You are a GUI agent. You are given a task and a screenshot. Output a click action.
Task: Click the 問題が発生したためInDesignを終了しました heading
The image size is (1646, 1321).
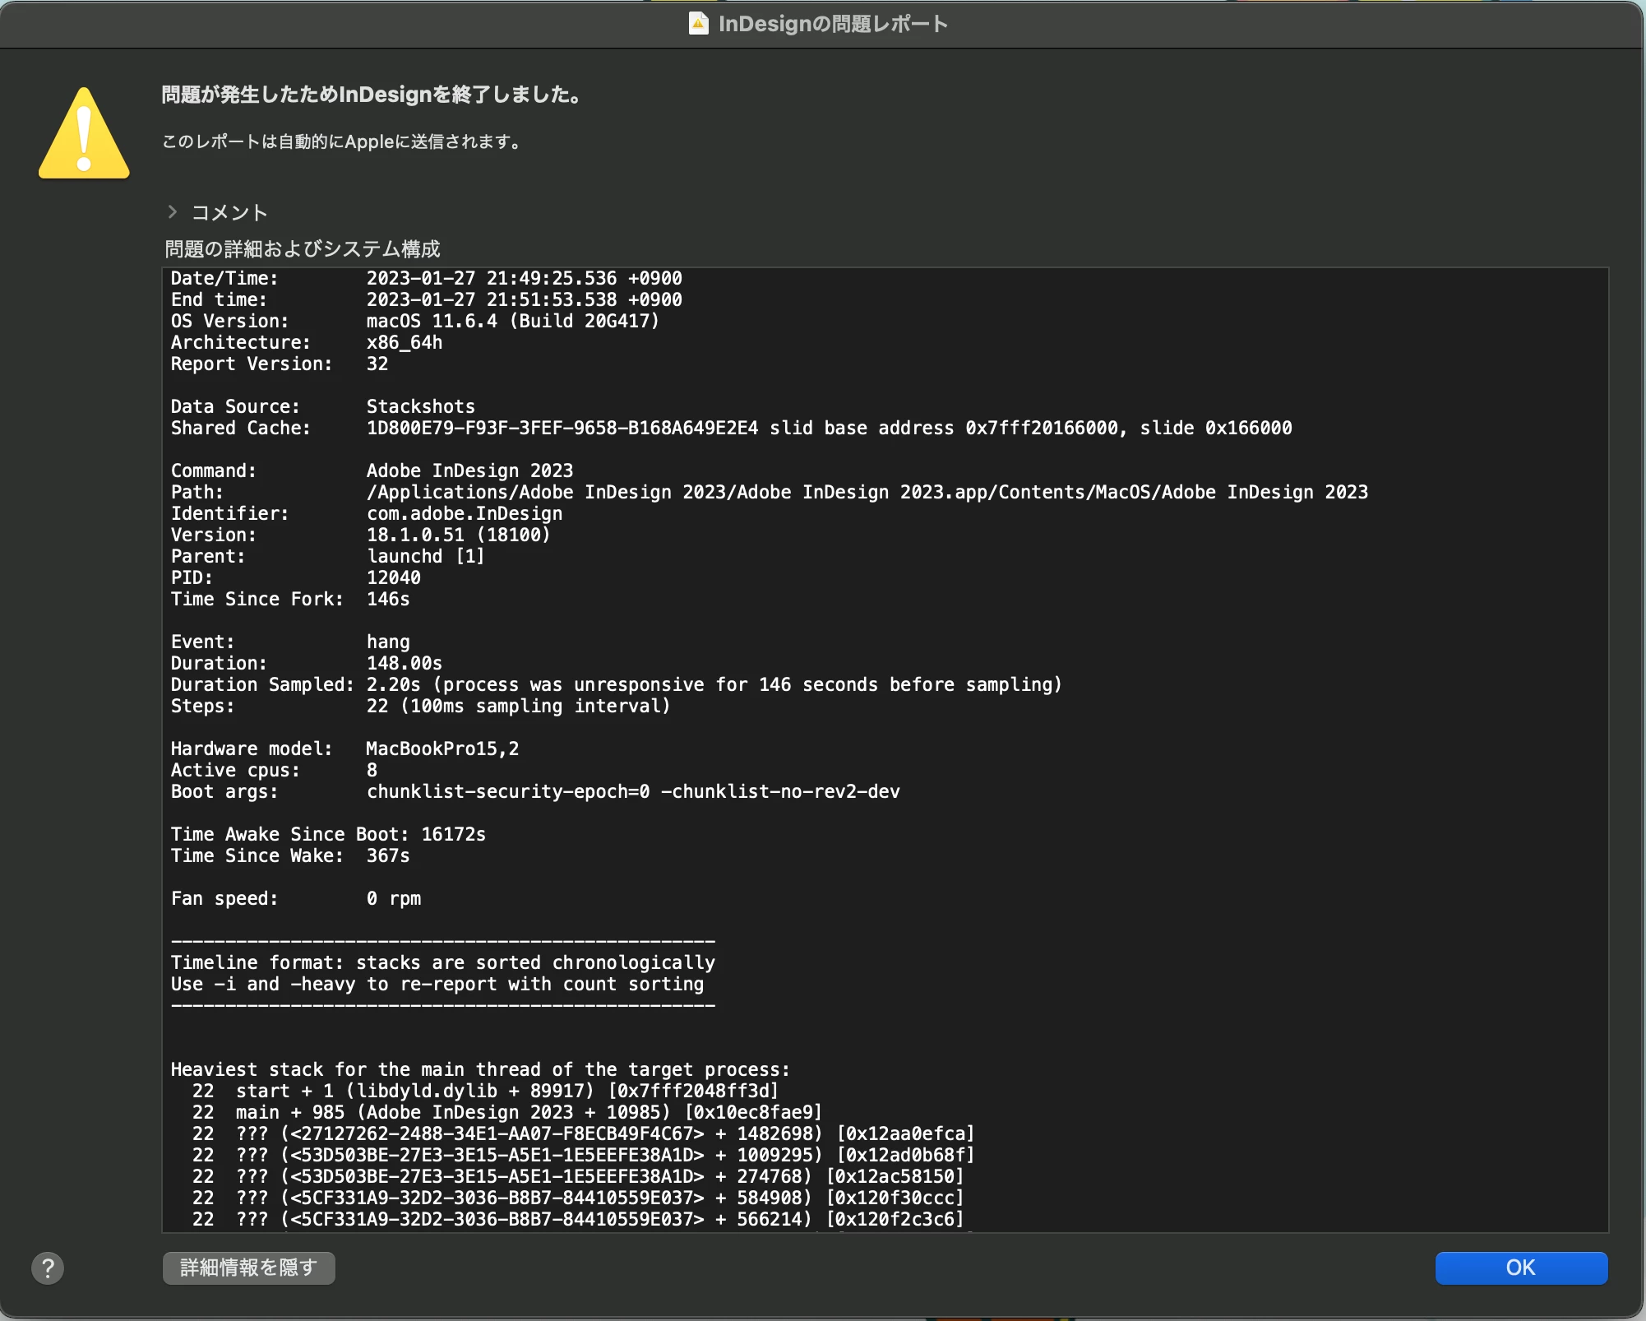372,95
